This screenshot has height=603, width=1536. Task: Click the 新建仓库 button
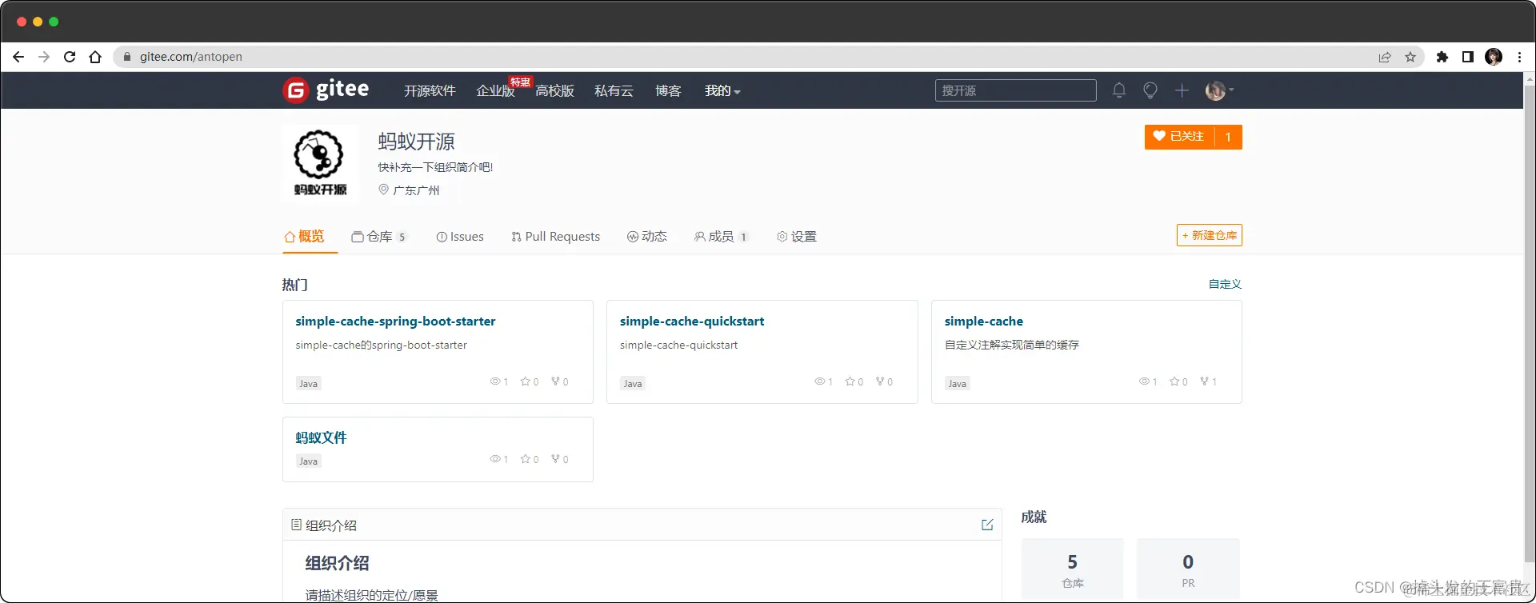point(1209,235)
